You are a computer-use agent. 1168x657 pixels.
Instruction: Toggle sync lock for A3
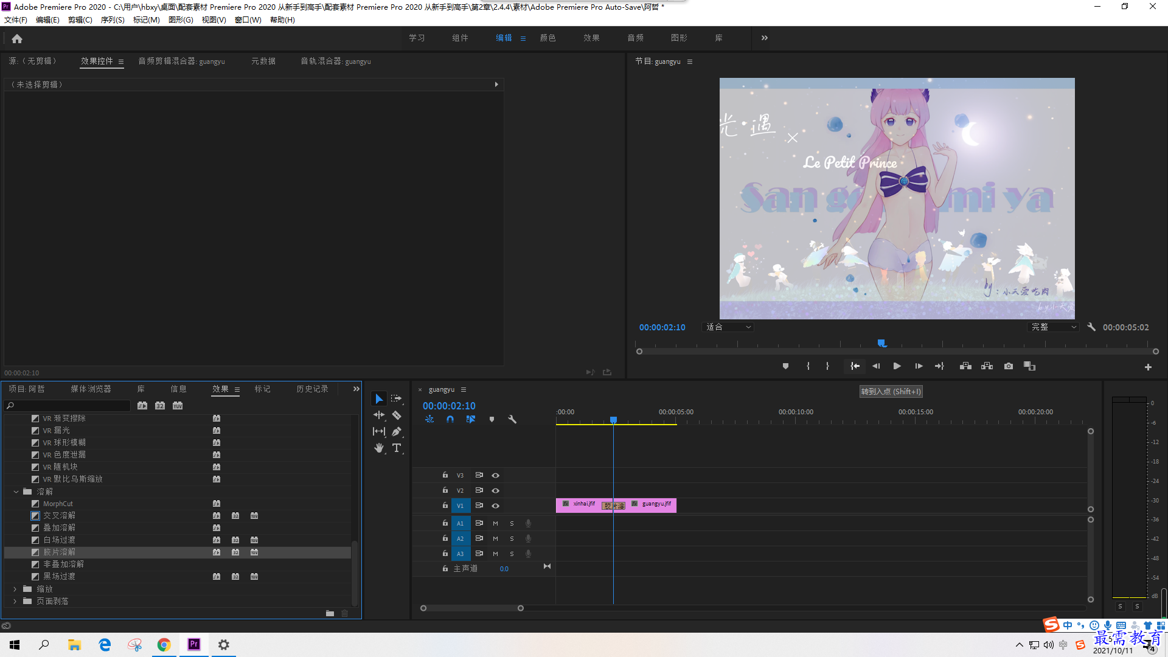[x=479, y=554]
